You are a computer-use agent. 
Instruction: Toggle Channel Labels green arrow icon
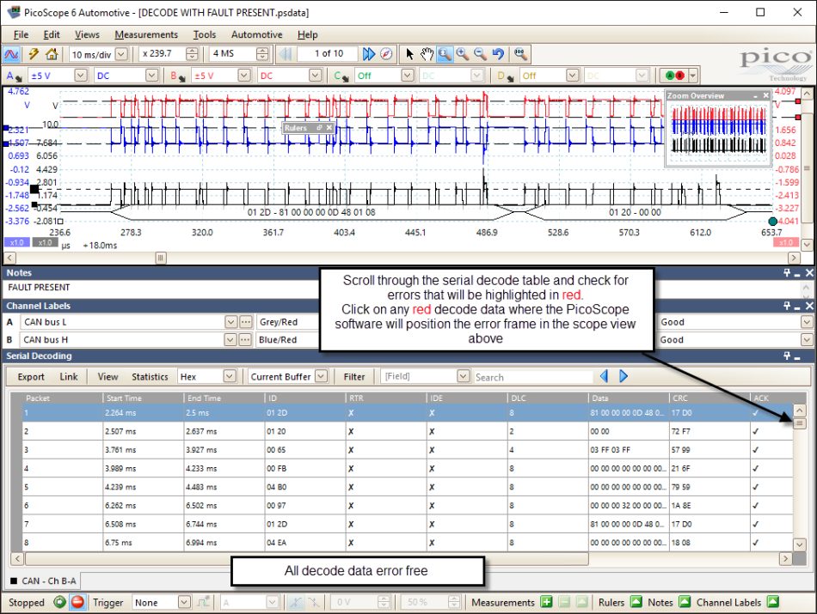pos(773,602)
